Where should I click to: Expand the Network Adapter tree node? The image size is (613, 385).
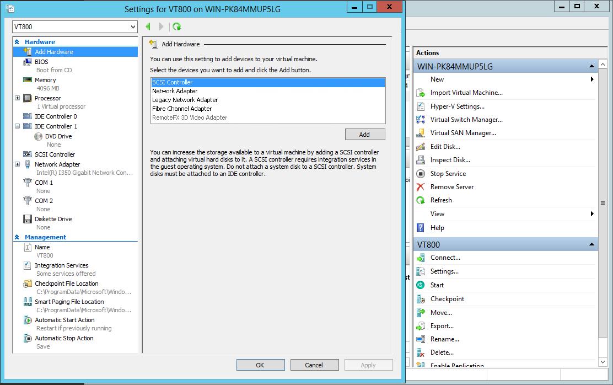click(17, 164)
